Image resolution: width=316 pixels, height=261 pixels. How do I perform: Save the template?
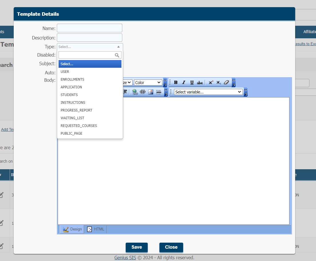137,247
